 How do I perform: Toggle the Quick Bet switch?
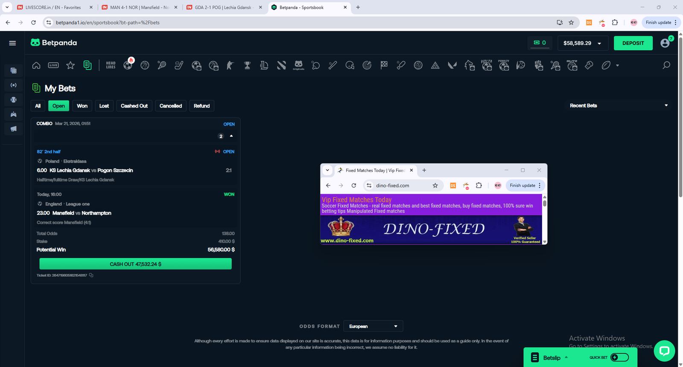click(619, 357)
